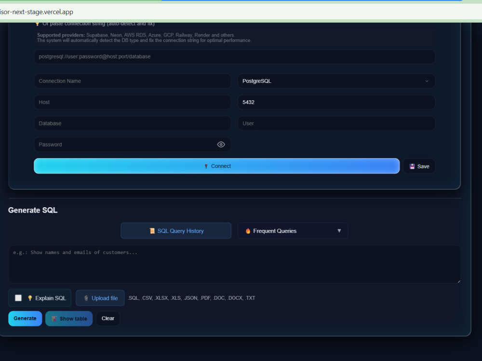Click the text resize handle corner
This screenshot has height=361, width=482.
pyautogui.click(x=459, y=281)
